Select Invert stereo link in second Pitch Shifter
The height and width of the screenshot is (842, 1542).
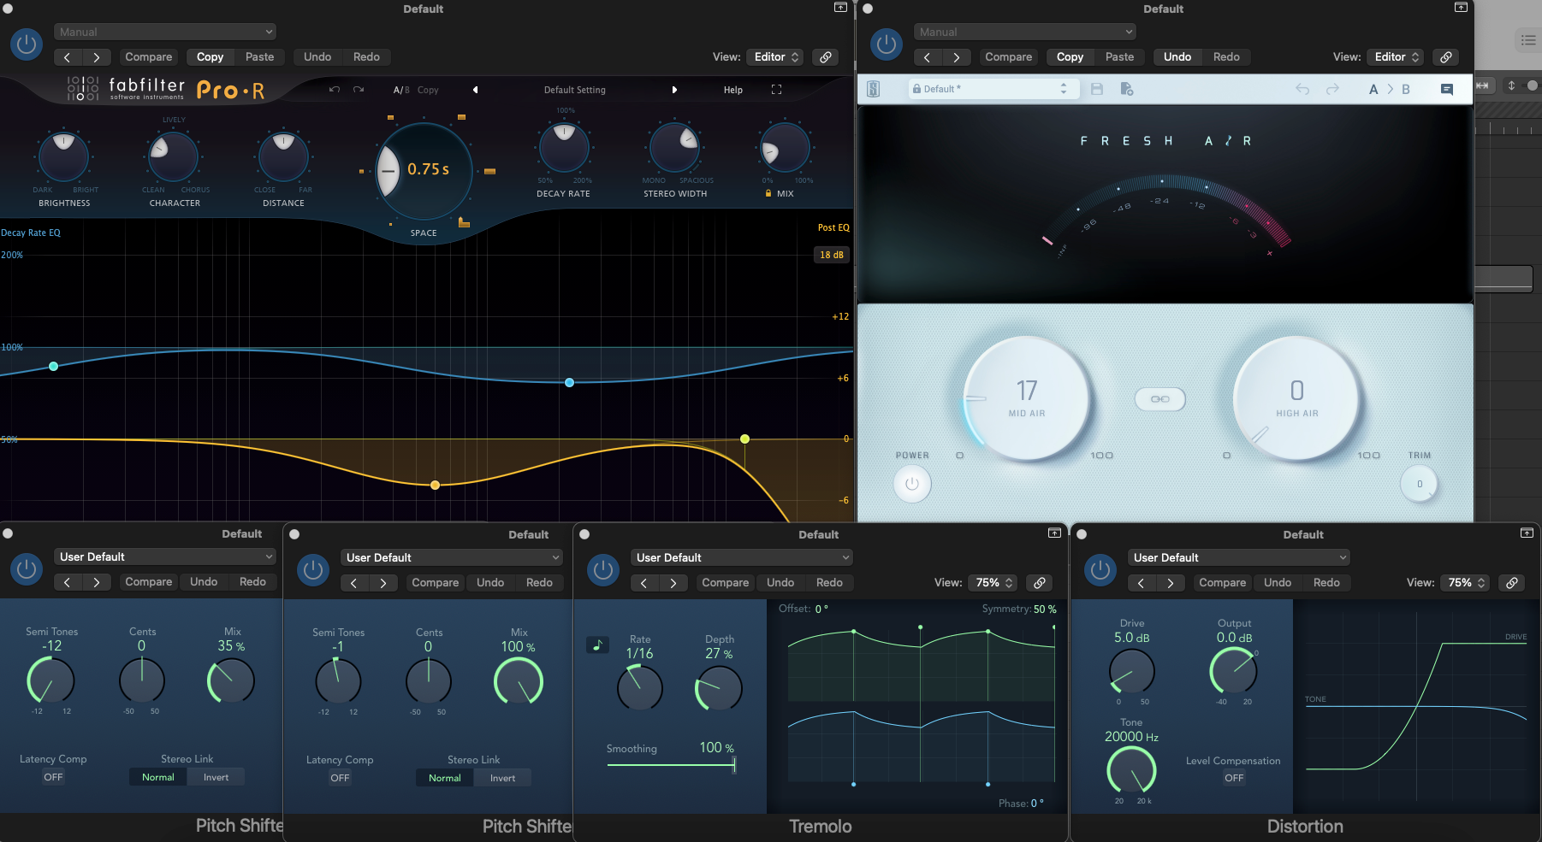(502, 778)
